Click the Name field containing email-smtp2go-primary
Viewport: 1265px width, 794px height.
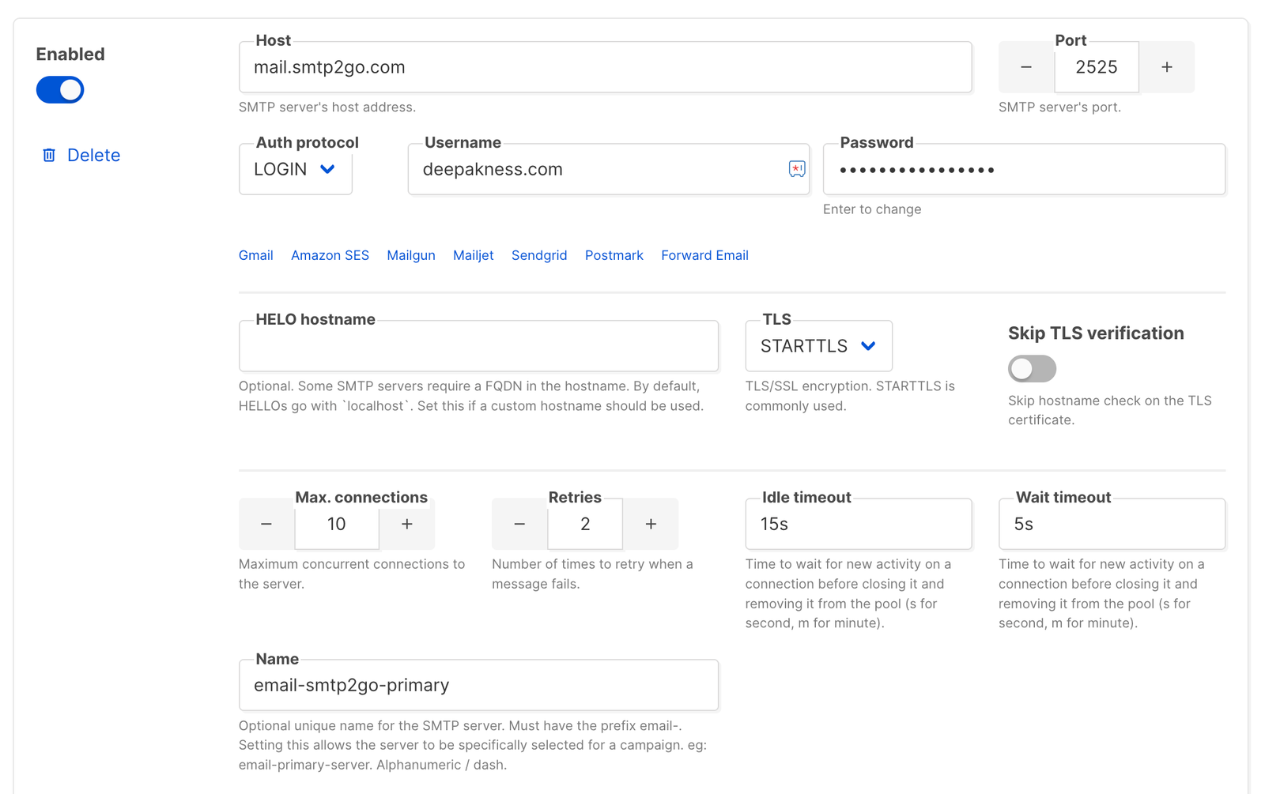click(478, 685)
